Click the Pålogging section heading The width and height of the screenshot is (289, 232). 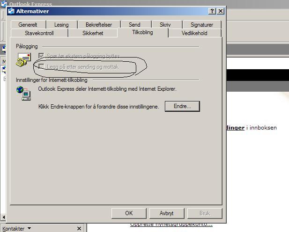click(x=27, y=46)
